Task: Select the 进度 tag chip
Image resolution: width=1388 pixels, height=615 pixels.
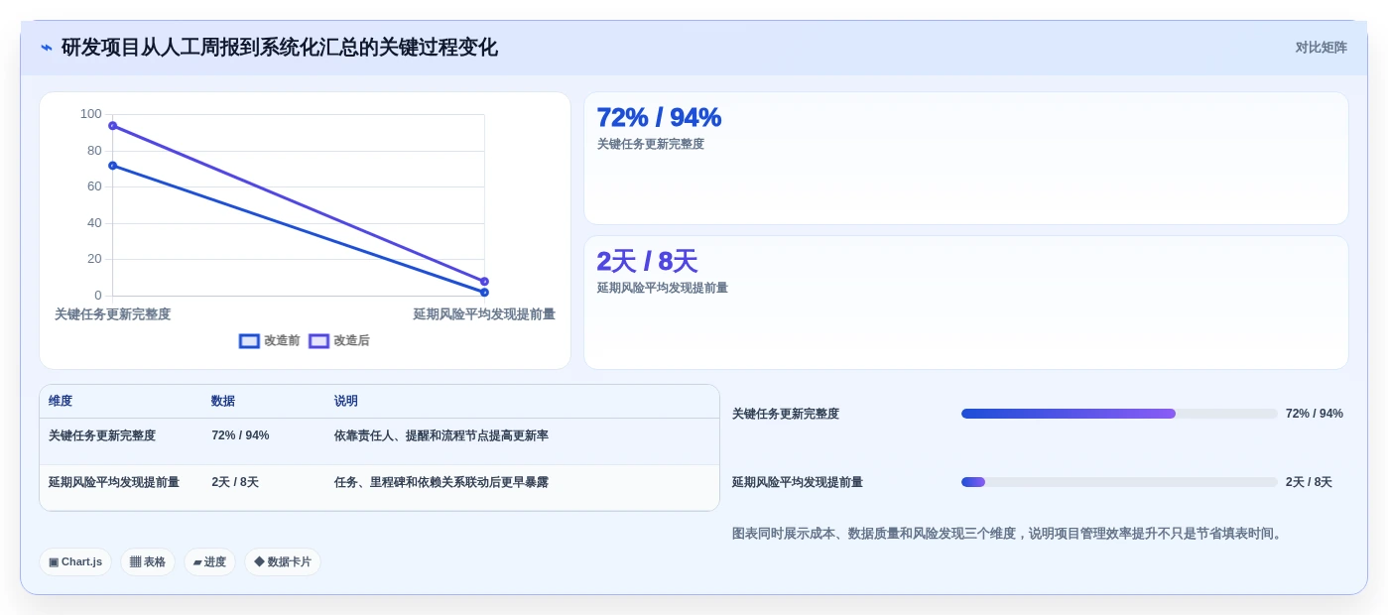Action: pos(209,561)
